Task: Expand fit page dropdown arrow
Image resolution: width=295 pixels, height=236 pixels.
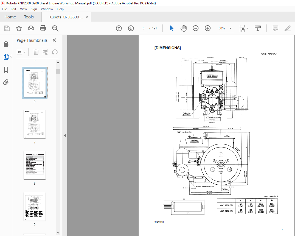Action: (247, 28)
